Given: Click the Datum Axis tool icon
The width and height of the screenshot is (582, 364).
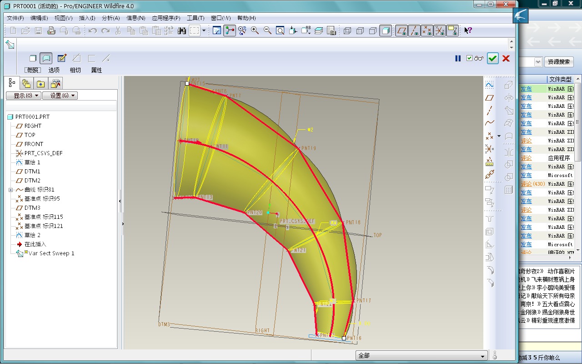Looking at the screenshot, I should [x=489, y=110].
